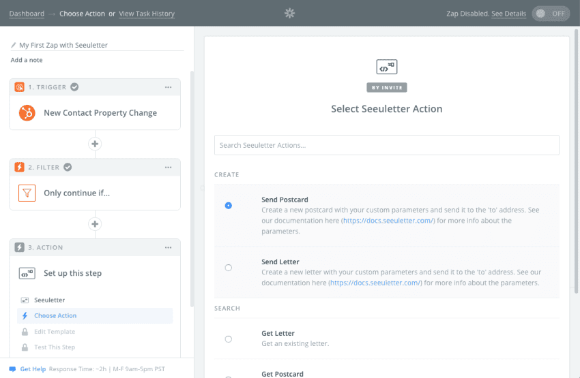Viewport: 580px width, 378px height.
Task: Click the Get Letter title
Action: pos(278,333)
